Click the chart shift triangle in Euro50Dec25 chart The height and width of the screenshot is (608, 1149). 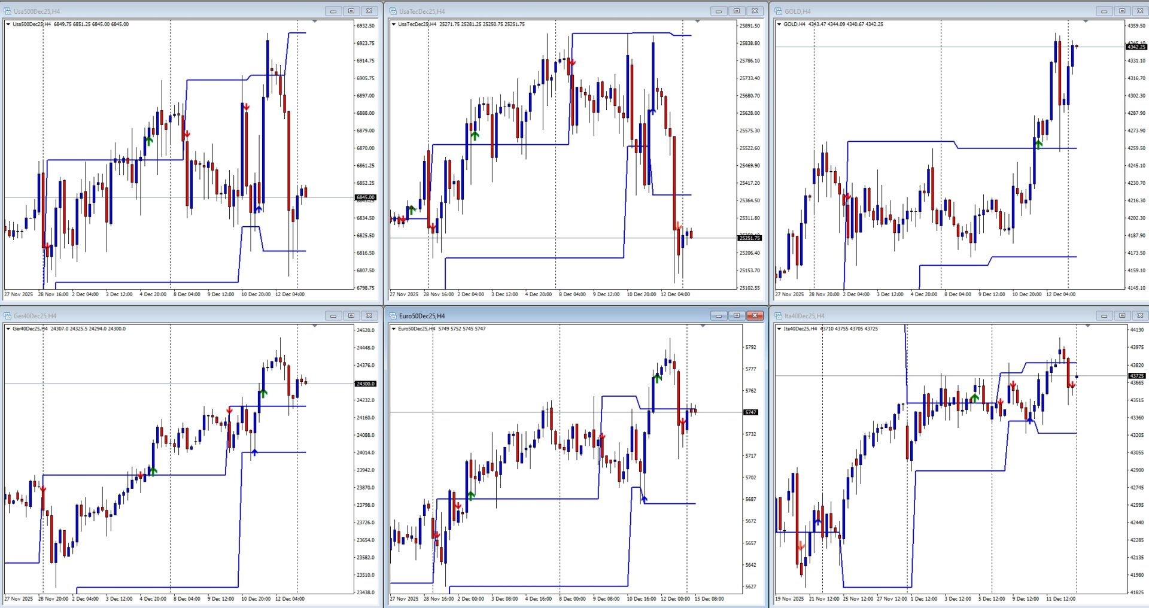pyautogui.click(x=703, y=326)
